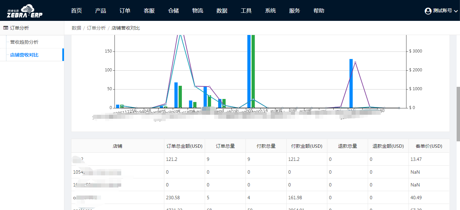Select 营收趋势分析 in the sidebar

click(x=24, y=42)
